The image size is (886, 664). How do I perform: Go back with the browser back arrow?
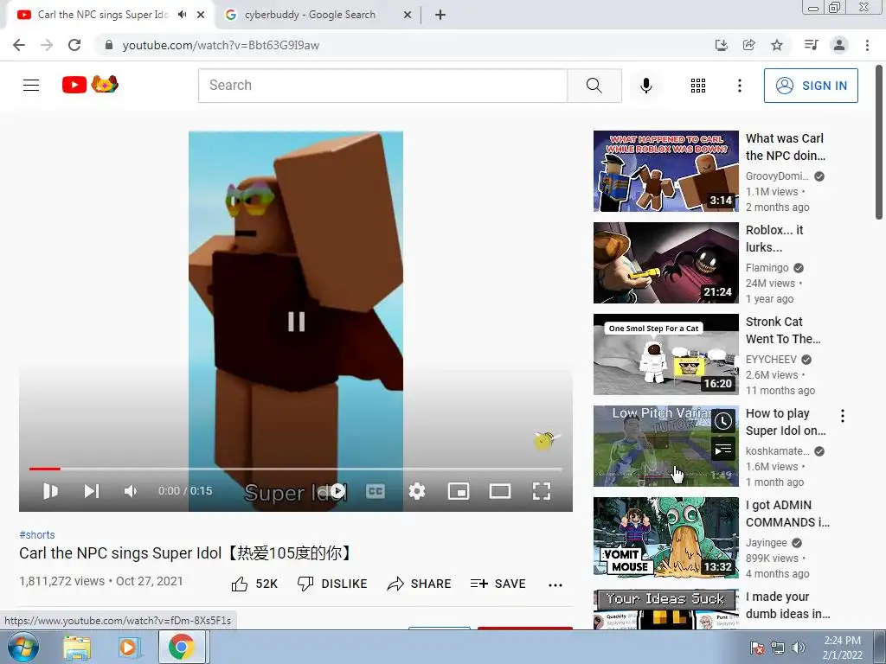point(19,45)
